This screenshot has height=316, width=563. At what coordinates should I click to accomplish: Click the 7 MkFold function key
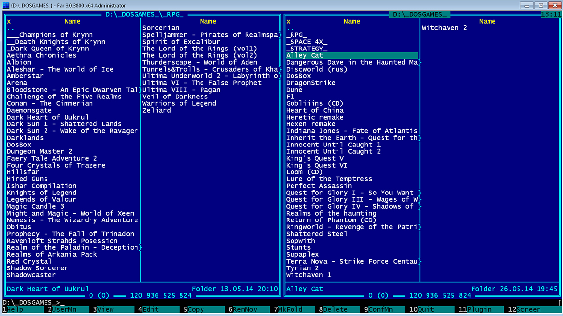pos(295,309)
